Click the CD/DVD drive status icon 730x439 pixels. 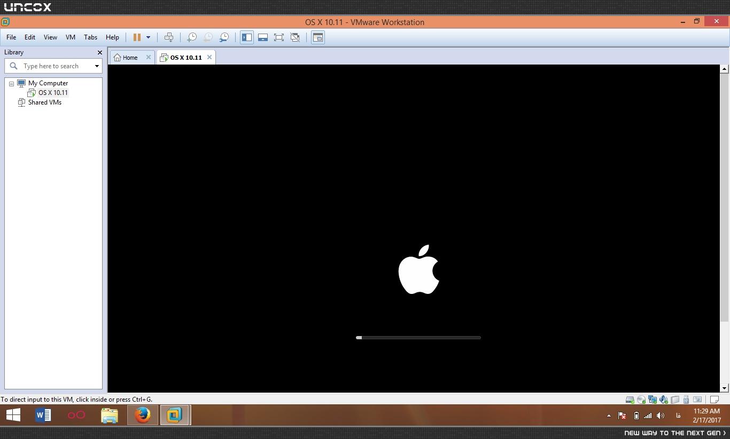tap(641, 400)
